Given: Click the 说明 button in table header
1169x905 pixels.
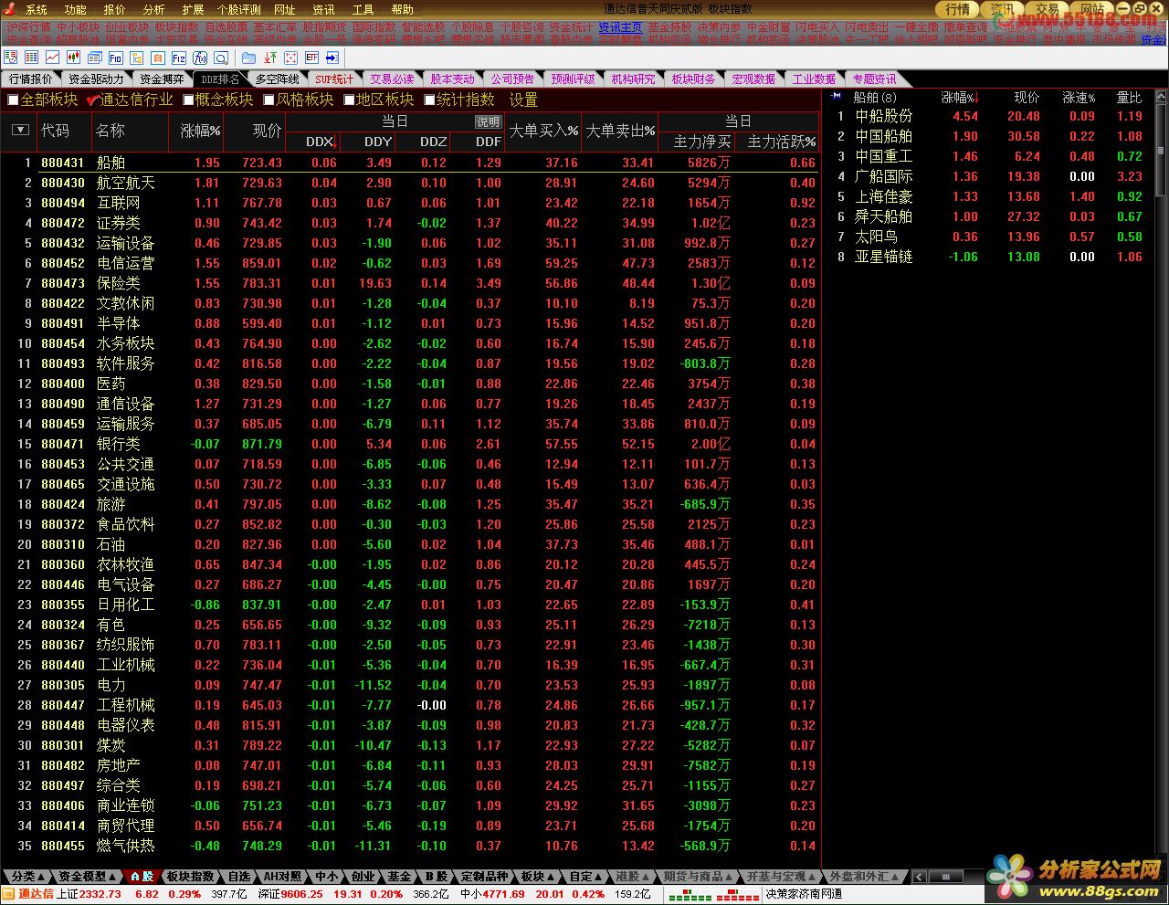Looking at the screenshot, I should 488,121.
